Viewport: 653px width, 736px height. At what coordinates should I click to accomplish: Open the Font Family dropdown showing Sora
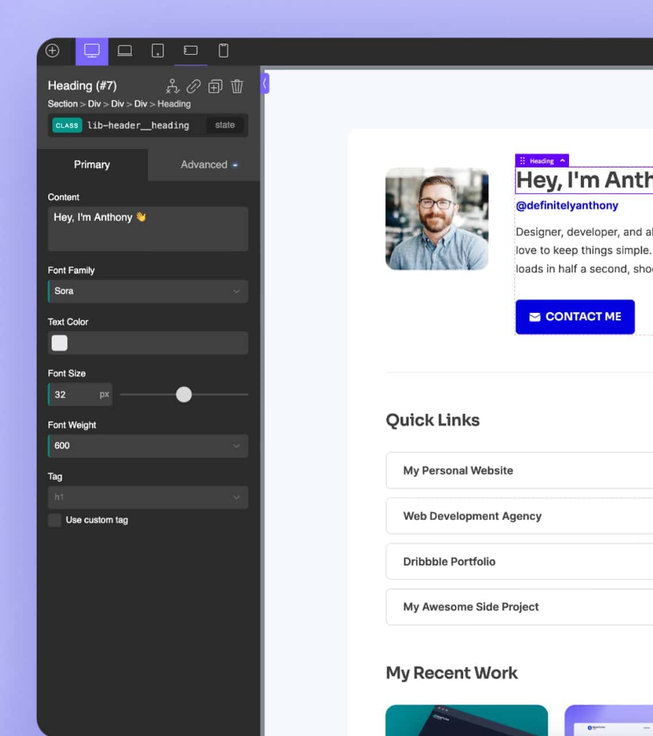(x=147, y=291)
